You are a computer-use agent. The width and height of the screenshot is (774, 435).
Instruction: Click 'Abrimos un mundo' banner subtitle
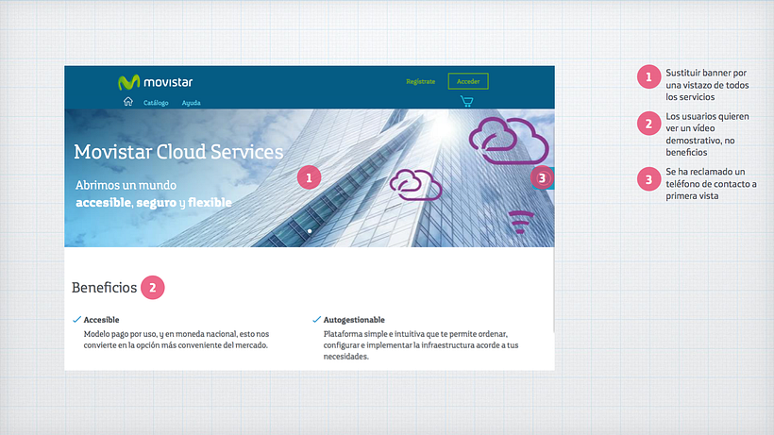coord(126,185)
